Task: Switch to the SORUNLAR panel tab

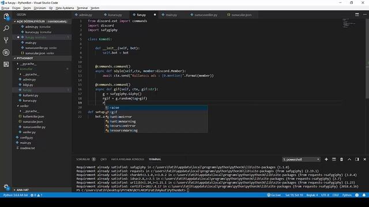Action: pyautogui.click(x=86, y=159)
